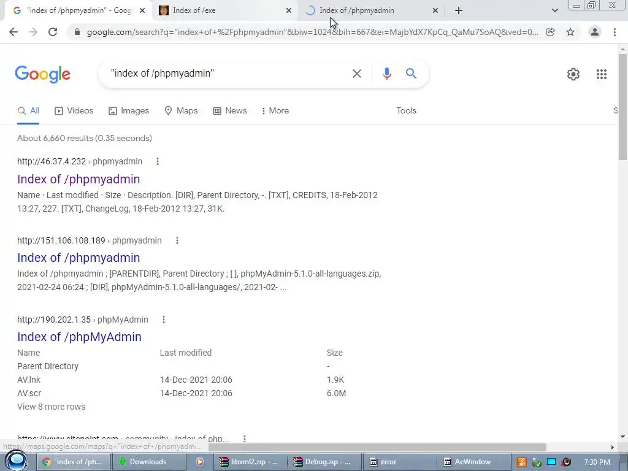
Task: Bookmark this page with the star icon
Action: click(570, 32)
